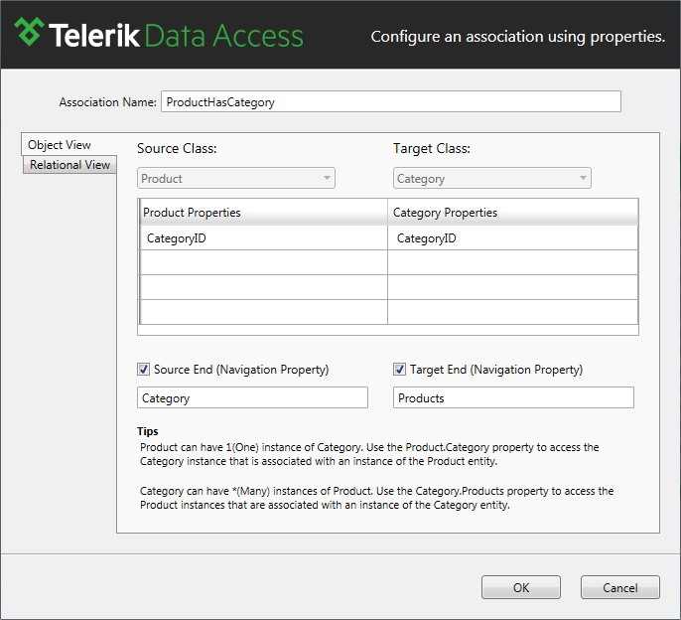681x620 pixels.
Task: Click the Source Class dropdown arrow
Action: tap(327, 178)
